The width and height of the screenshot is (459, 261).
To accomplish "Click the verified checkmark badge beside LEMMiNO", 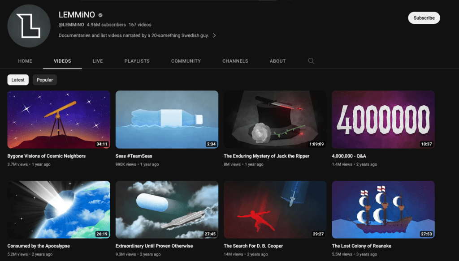I will (x=100, y=15).
